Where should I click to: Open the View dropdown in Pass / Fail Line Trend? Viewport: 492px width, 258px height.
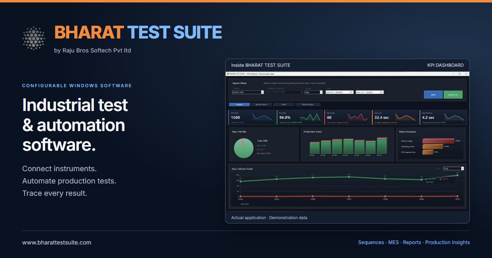pos(454,168)
